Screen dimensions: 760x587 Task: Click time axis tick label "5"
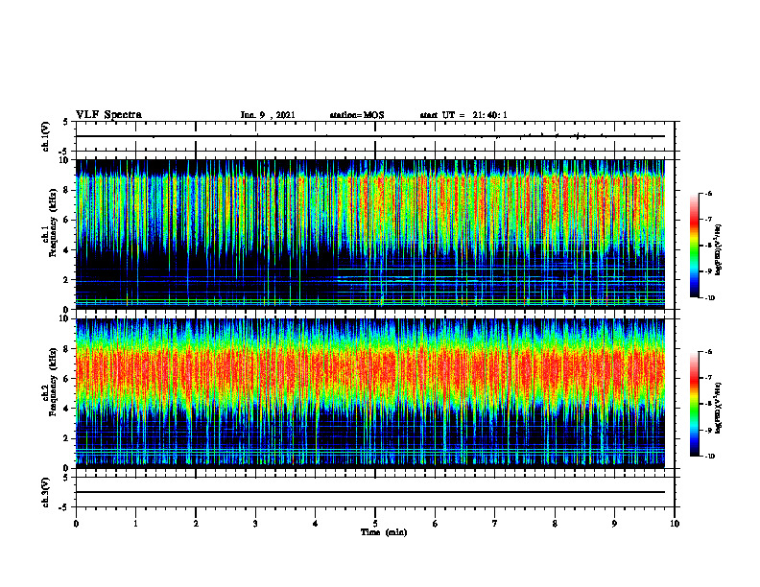(x=375, y=524)
